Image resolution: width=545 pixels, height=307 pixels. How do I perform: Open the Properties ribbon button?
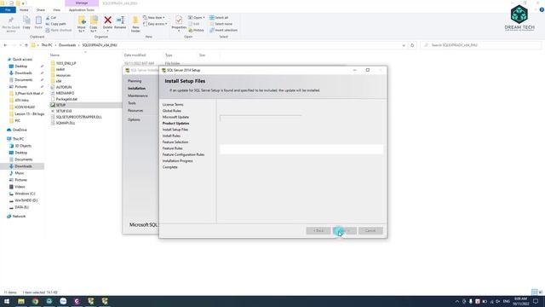tap(179, 24)
